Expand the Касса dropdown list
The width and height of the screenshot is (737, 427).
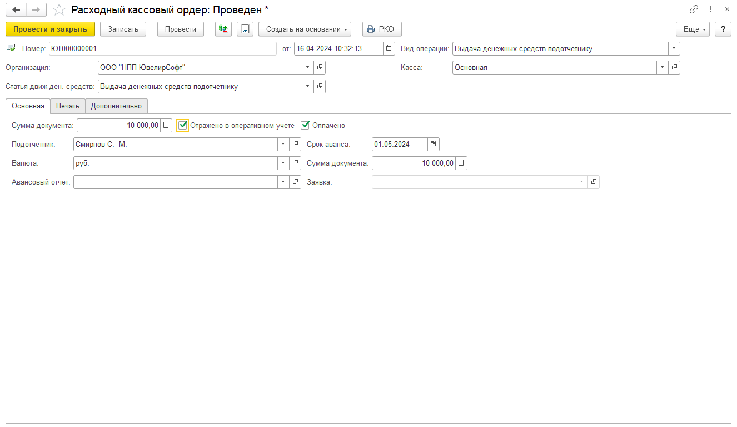663,67
